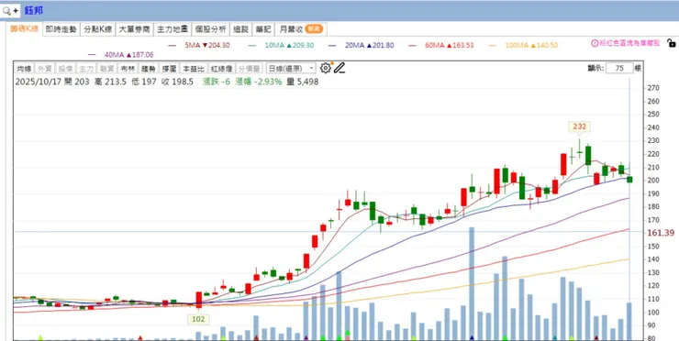Viewport: 679px width, 341px height.
Task: Toggle the 本益比 overlay button
Action: coord(193,69)
